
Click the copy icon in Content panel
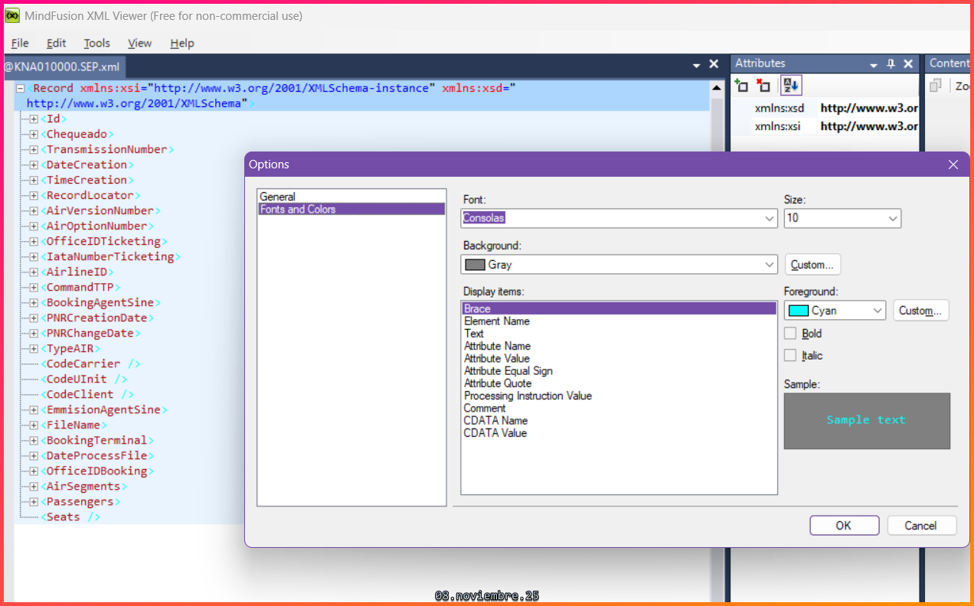936,86
